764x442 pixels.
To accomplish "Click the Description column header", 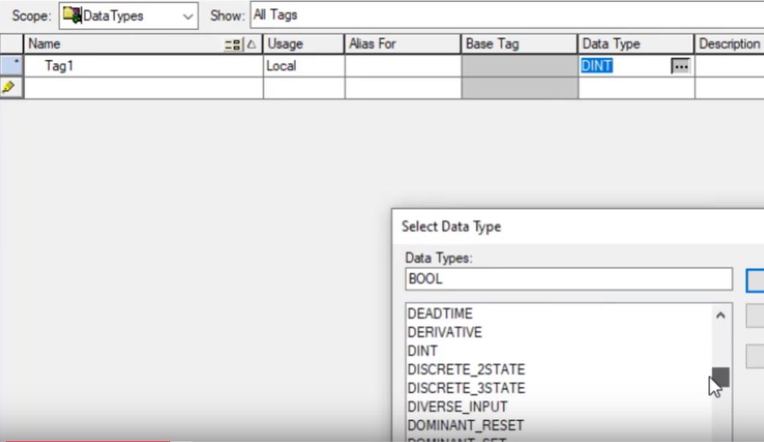I will (x=730, y=44).
